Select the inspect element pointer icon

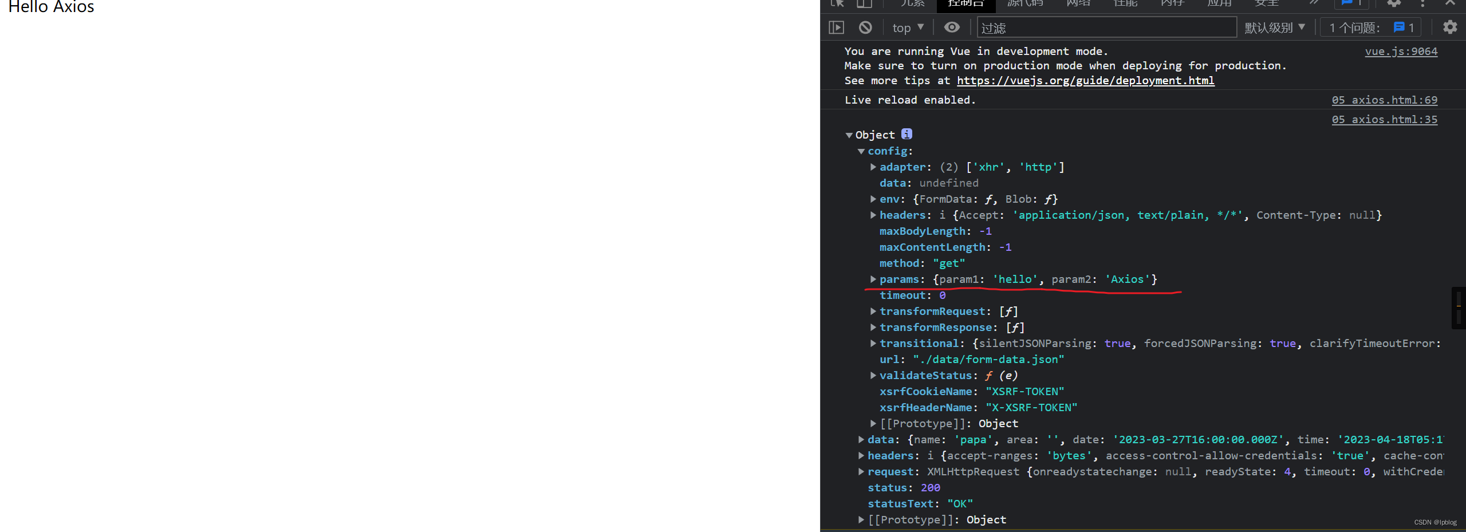838,3
